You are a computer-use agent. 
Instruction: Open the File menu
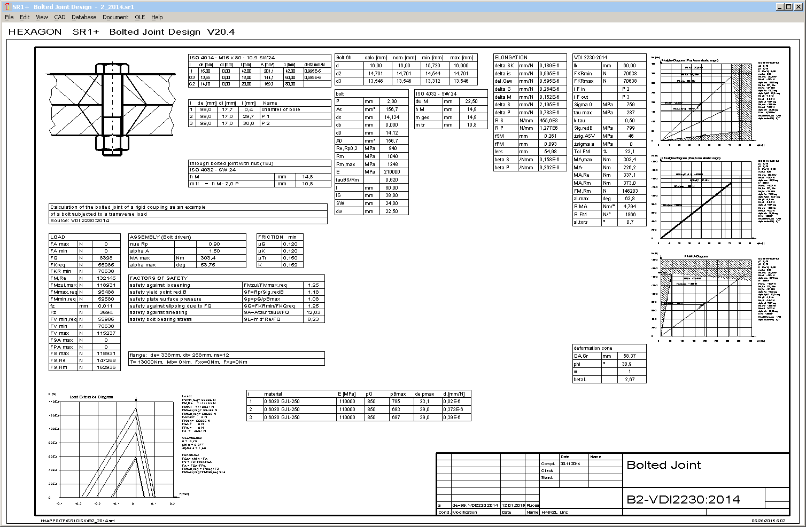click(x=9, y=17)
